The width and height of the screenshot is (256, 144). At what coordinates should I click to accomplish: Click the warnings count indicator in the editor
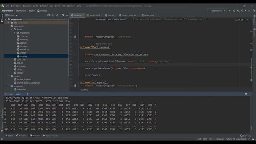pyautogui.click(x=237, y=20)
